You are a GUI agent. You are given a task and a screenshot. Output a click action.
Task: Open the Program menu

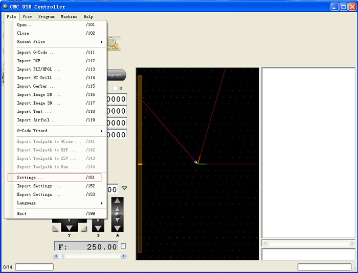[46, 17]
